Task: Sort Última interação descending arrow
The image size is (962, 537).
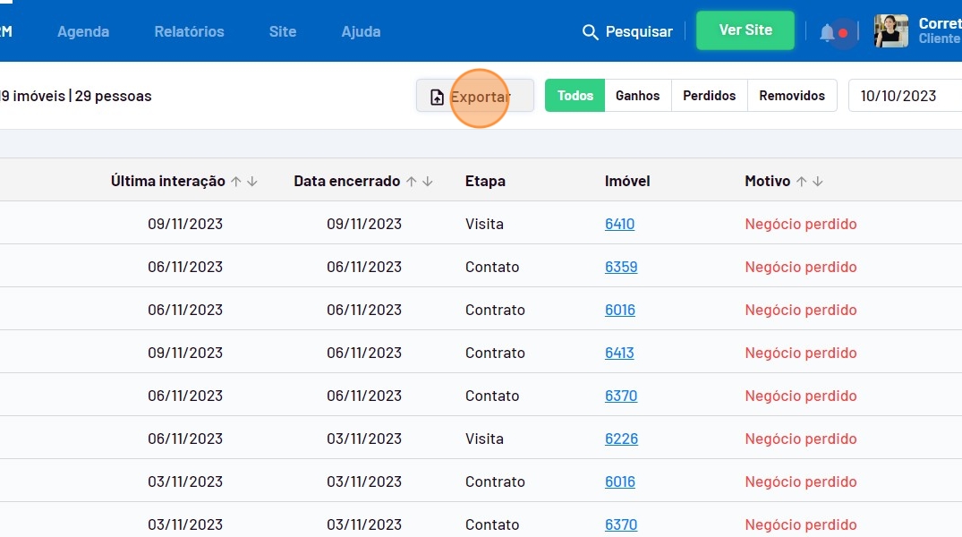Action: (252, 182)
